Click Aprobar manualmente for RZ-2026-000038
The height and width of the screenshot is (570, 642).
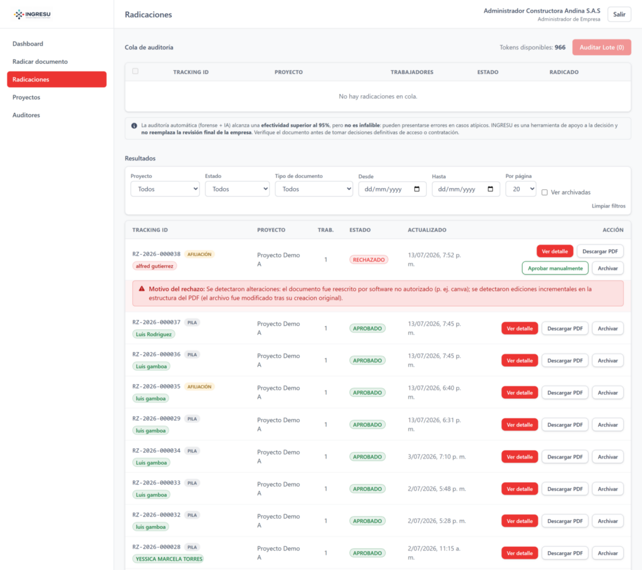[555, 268]
